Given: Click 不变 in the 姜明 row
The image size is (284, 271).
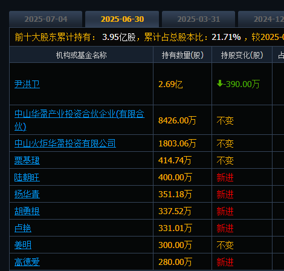Looking at the screenshot, I should [x=225, y=246].
